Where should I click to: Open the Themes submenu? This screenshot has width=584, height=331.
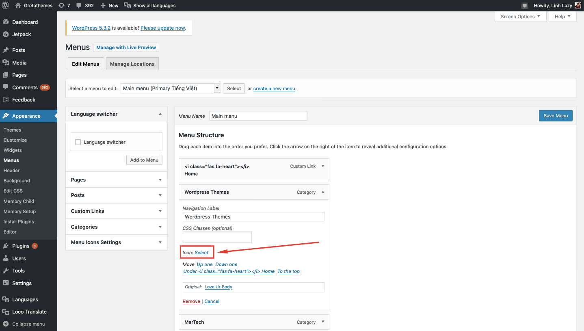tap(12, 130)
